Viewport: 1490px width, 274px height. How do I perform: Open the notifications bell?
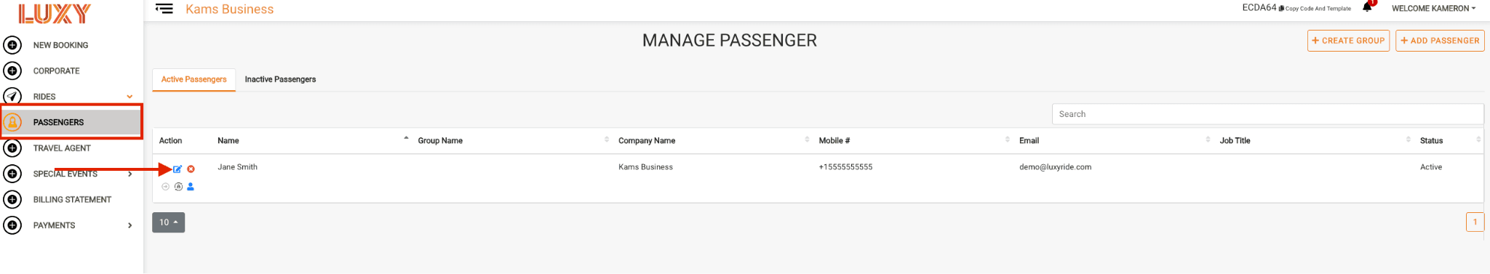point(1367,7)
